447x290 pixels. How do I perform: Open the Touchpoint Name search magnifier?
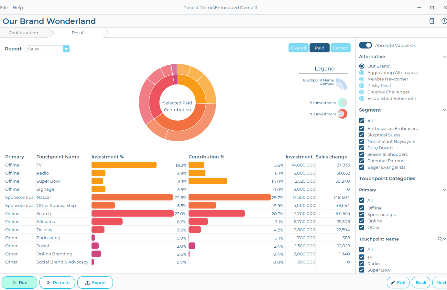click(440, 239)
